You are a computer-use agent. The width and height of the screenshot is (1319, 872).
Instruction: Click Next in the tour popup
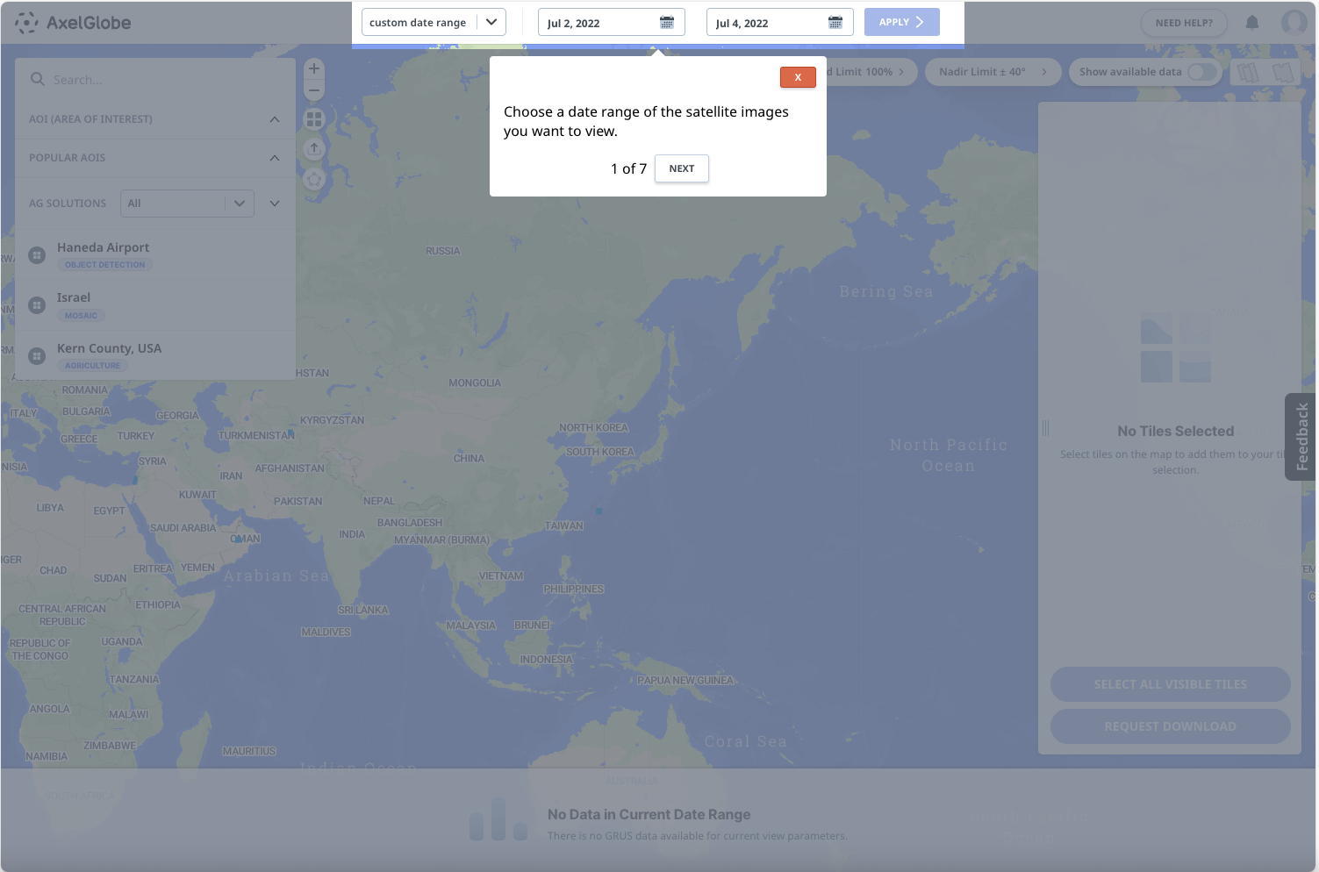coord(681,168)
